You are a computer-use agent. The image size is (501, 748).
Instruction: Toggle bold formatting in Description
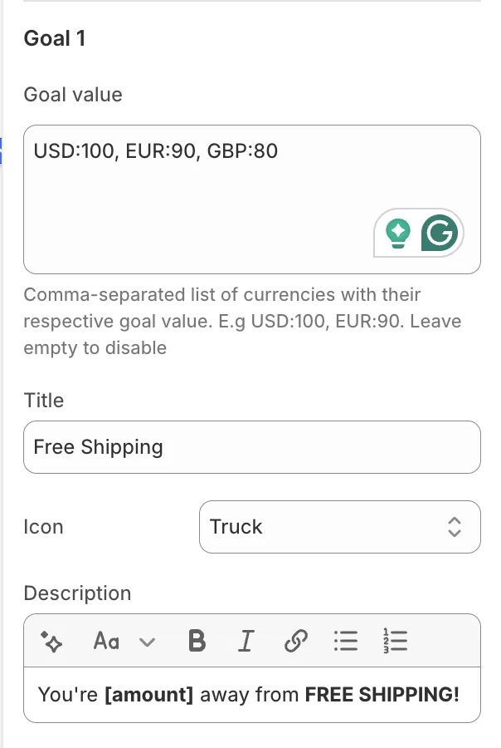(x=197, y=641)
